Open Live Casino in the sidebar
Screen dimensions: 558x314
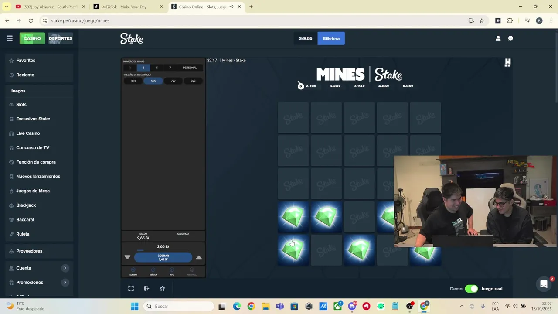click(28, 133)
